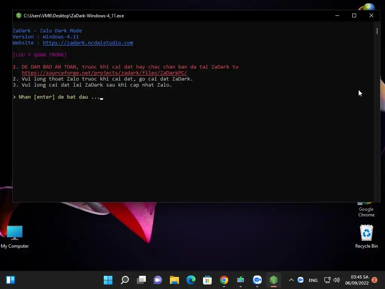Open notification center badge showing 2
The width and height of the screenshot is (385, 289).
pyautogui.click(x=374, y=280)
